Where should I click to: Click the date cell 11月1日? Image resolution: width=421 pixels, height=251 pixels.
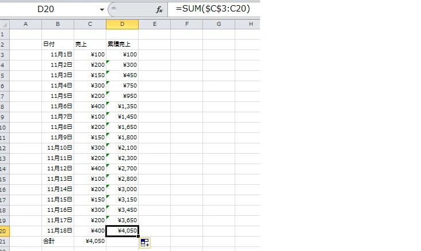(58, 55)
